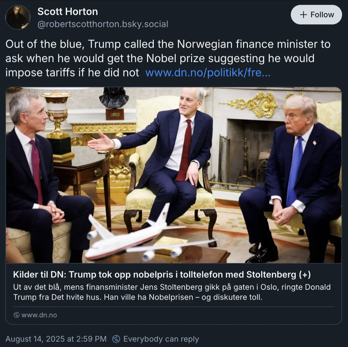The width and height of the screenshot is (348, 347).
Task: Click the card description starting 'Ut av det blå'
Action: [172, 292]
